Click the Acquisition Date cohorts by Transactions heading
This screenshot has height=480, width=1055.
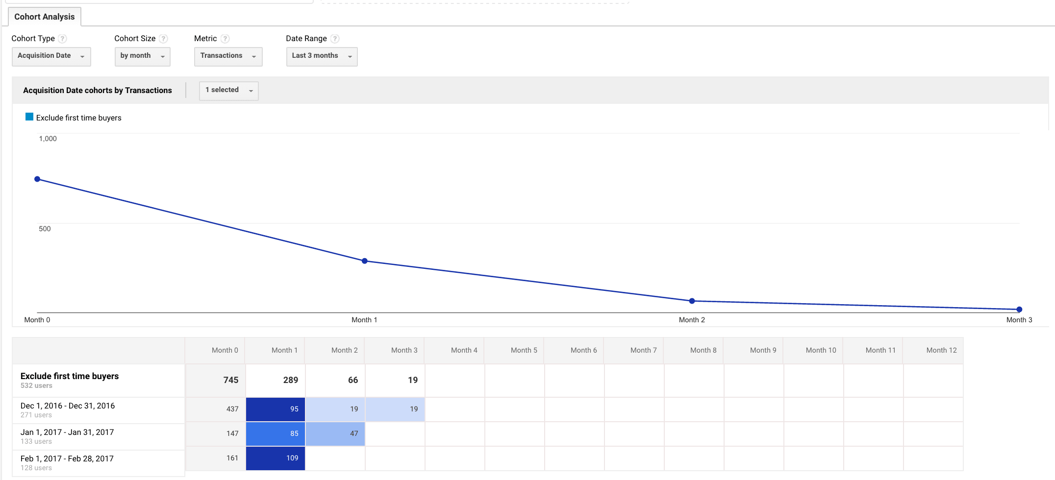click(x=98, y=91)
